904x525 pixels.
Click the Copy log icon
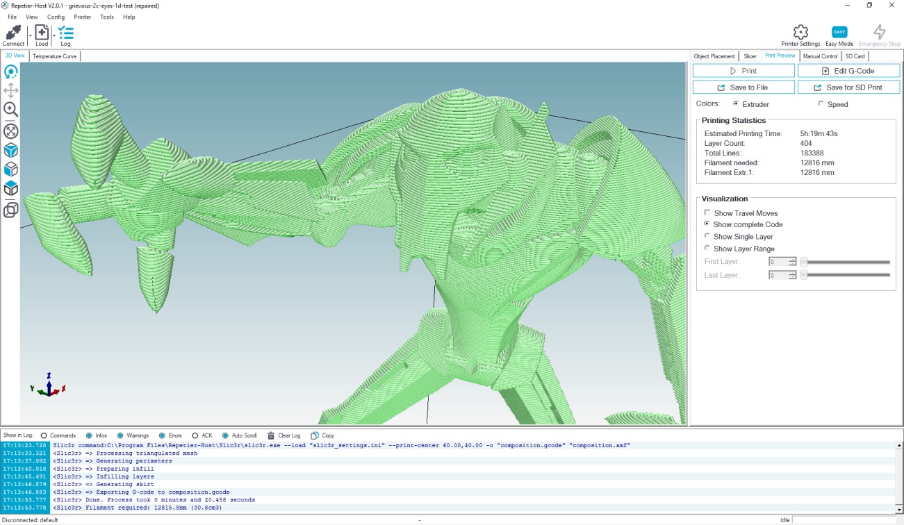click(x=314, y=435)
